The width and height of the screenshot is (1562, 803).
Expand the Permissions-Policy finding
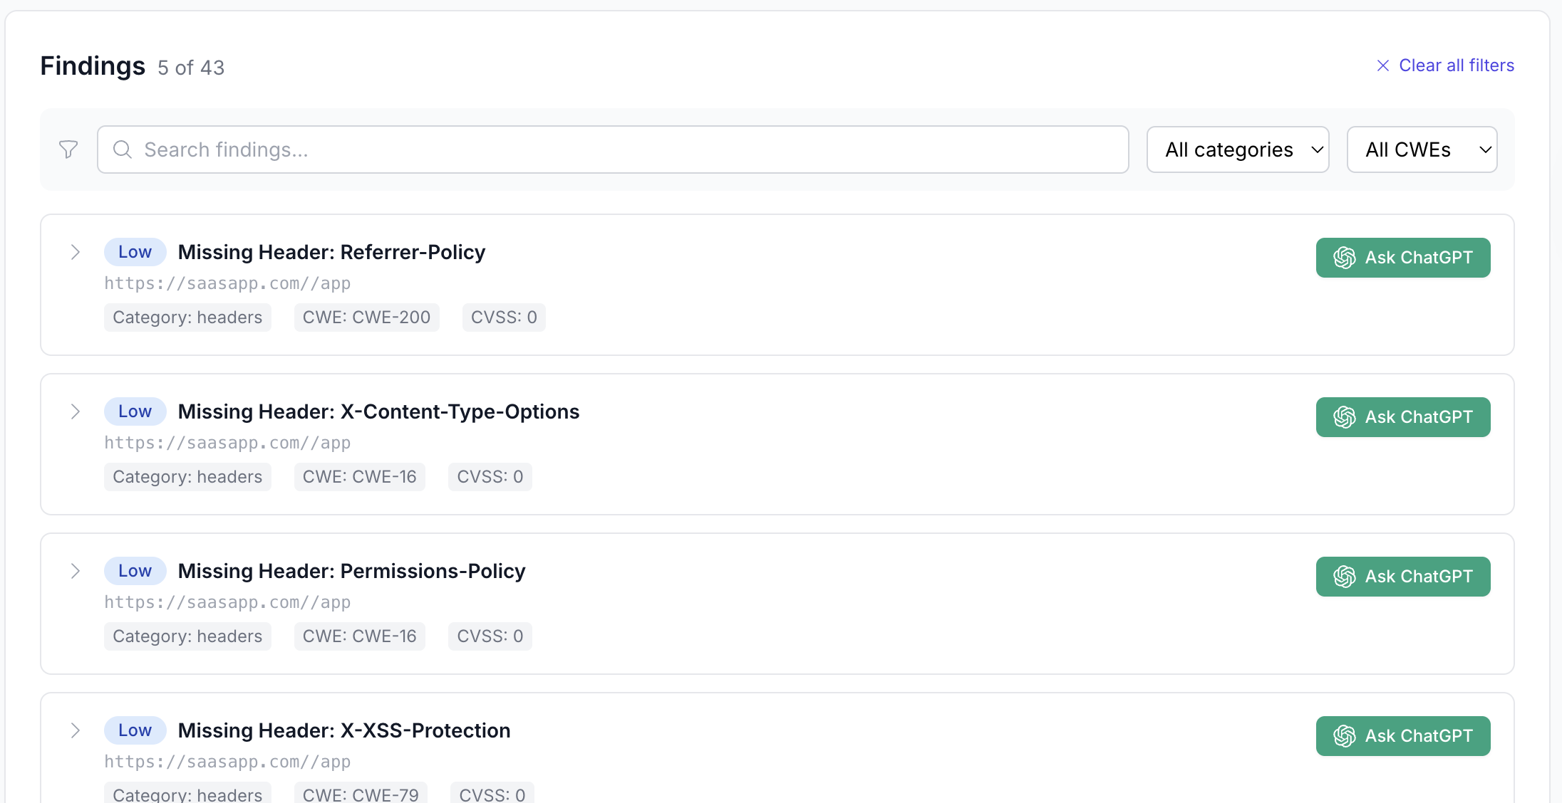[75, 571]
